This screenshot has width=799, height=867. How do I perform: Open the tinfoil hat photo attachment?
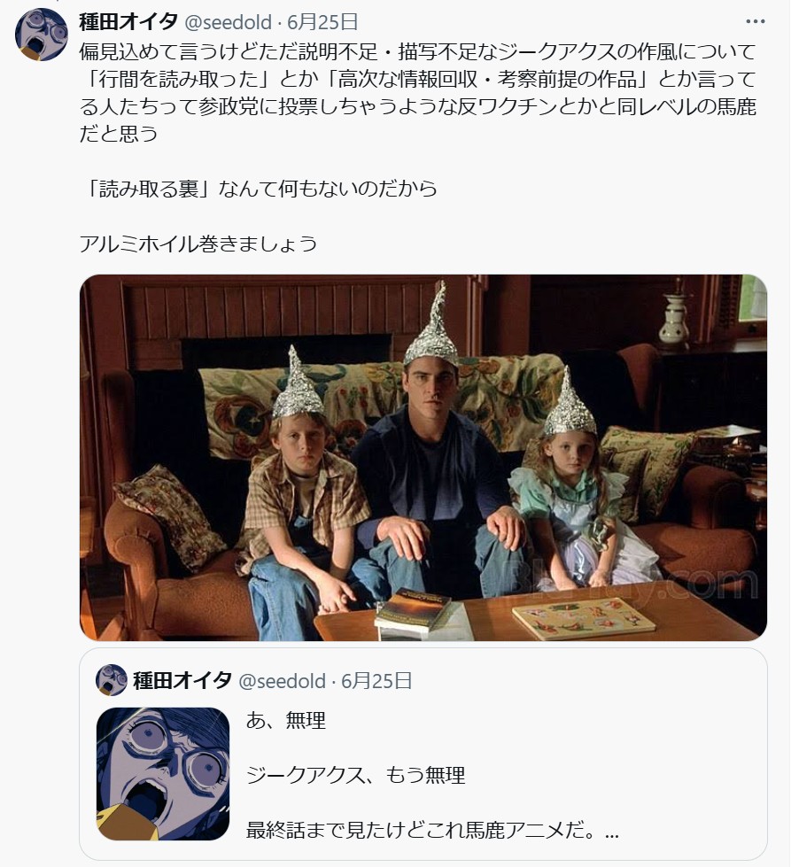pos(423,458)
